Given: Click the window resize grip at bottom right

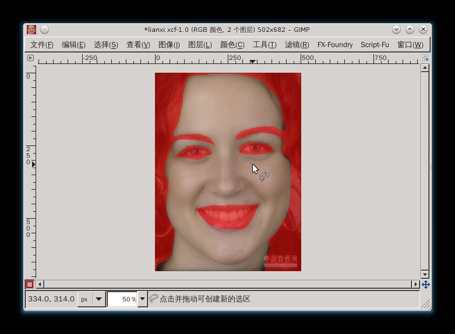Looking at the screenshot, I should [426, 304].
